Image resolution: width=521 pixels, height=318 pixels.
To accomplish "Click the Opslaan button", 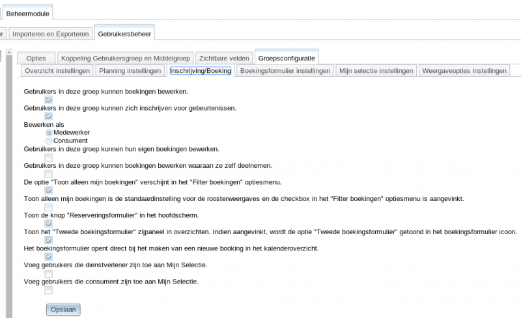I will tap(63, 310).
